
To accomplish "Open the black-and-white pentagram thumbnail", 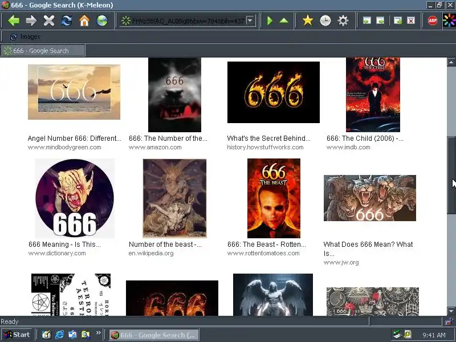I will (71, 295).
